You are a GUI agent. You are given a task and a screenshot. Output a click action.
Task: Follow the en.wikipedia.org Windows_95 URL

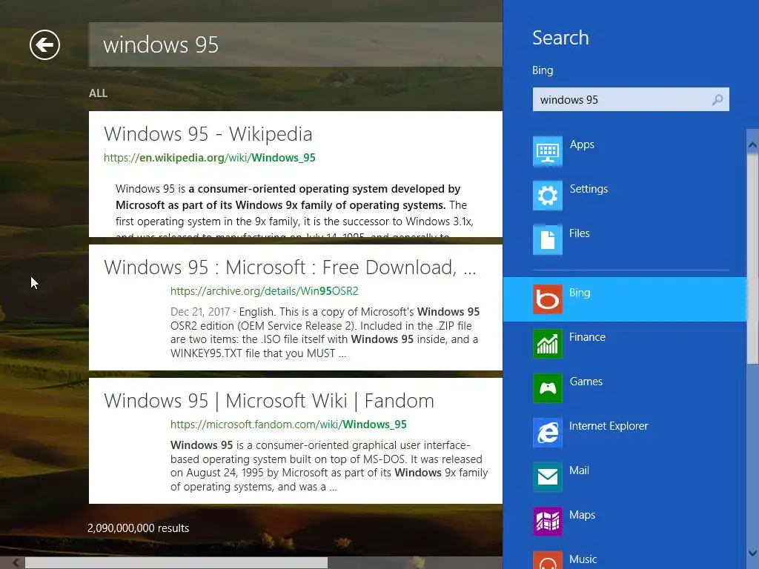pos(210,158)
